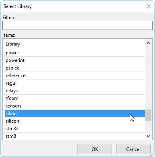Pick the references library item
The height and width of the screenshot is (157, 155).
click(x=74, y=76)
